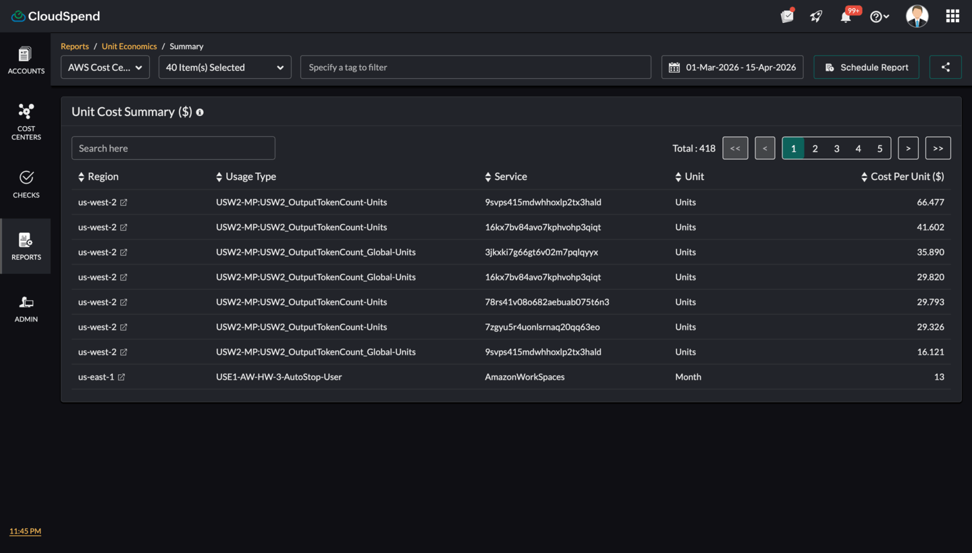
Task: Expand the AWS Cost Center dropdown
Action: pos(105,67)
